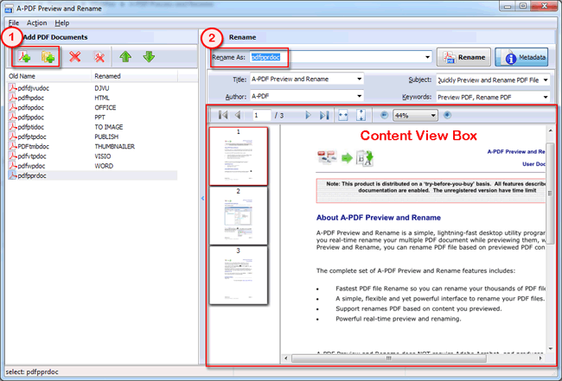Click the Remove all documents icon
Viewport: 562px width, 381px height.
99,57
